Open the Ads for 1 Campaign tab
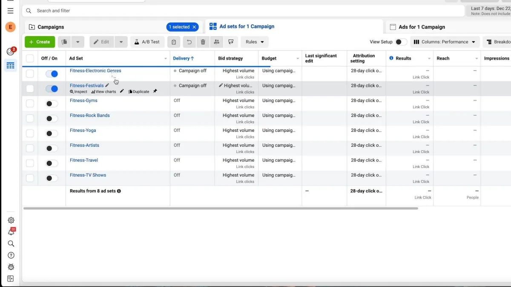 point(422,27)
